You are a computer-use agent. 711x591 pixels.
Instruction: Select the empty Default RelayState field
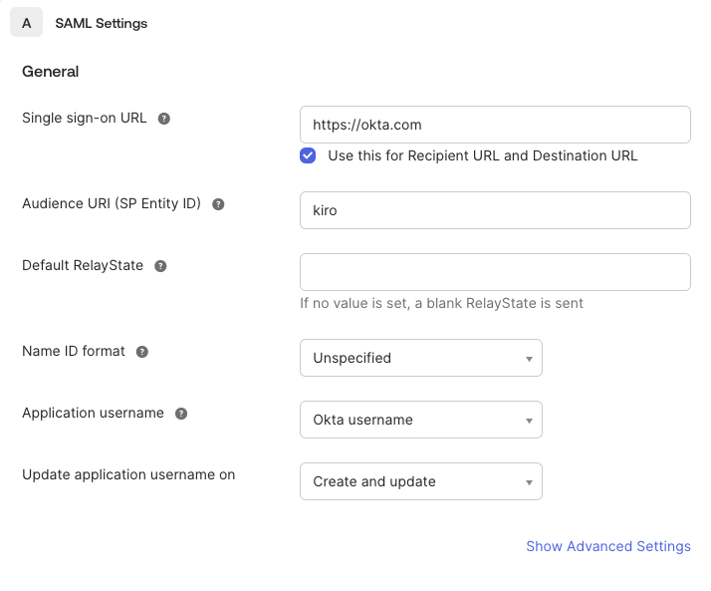495,272
